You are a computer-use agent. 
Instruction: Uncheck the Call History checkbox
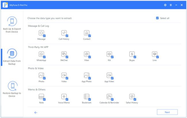point(67,36)
